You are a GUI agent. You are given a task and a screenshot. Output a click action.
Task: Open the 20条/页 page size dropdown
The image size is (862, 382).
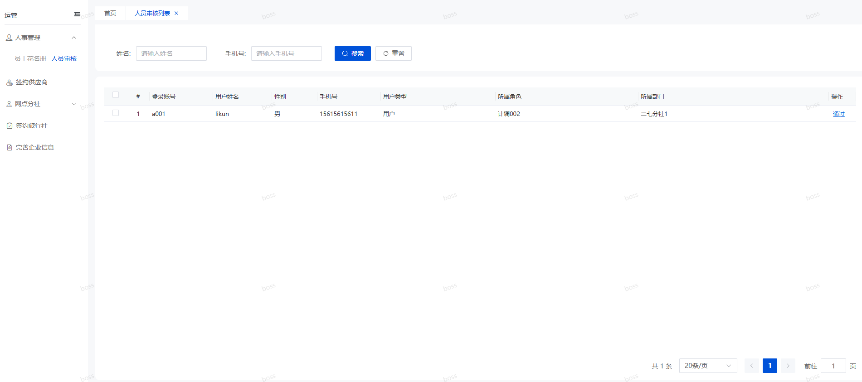click(x=707, y=366)
